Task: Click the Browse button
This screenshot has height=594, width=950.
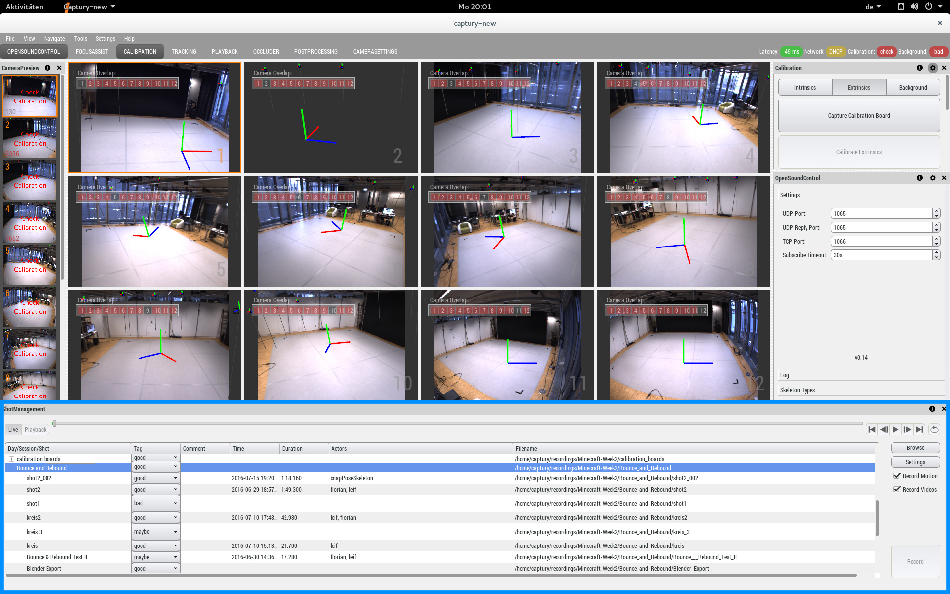Action: click(x=915, y=447)
